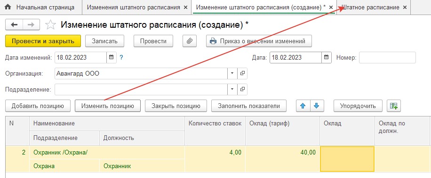Click the Оклад по должн. column header
Image resolution: width=431 pixels, height=178 pixels.
[402, 131]
